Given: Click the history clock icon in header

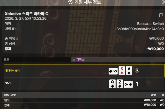Looking at the screenshot, I should [70, 2].
